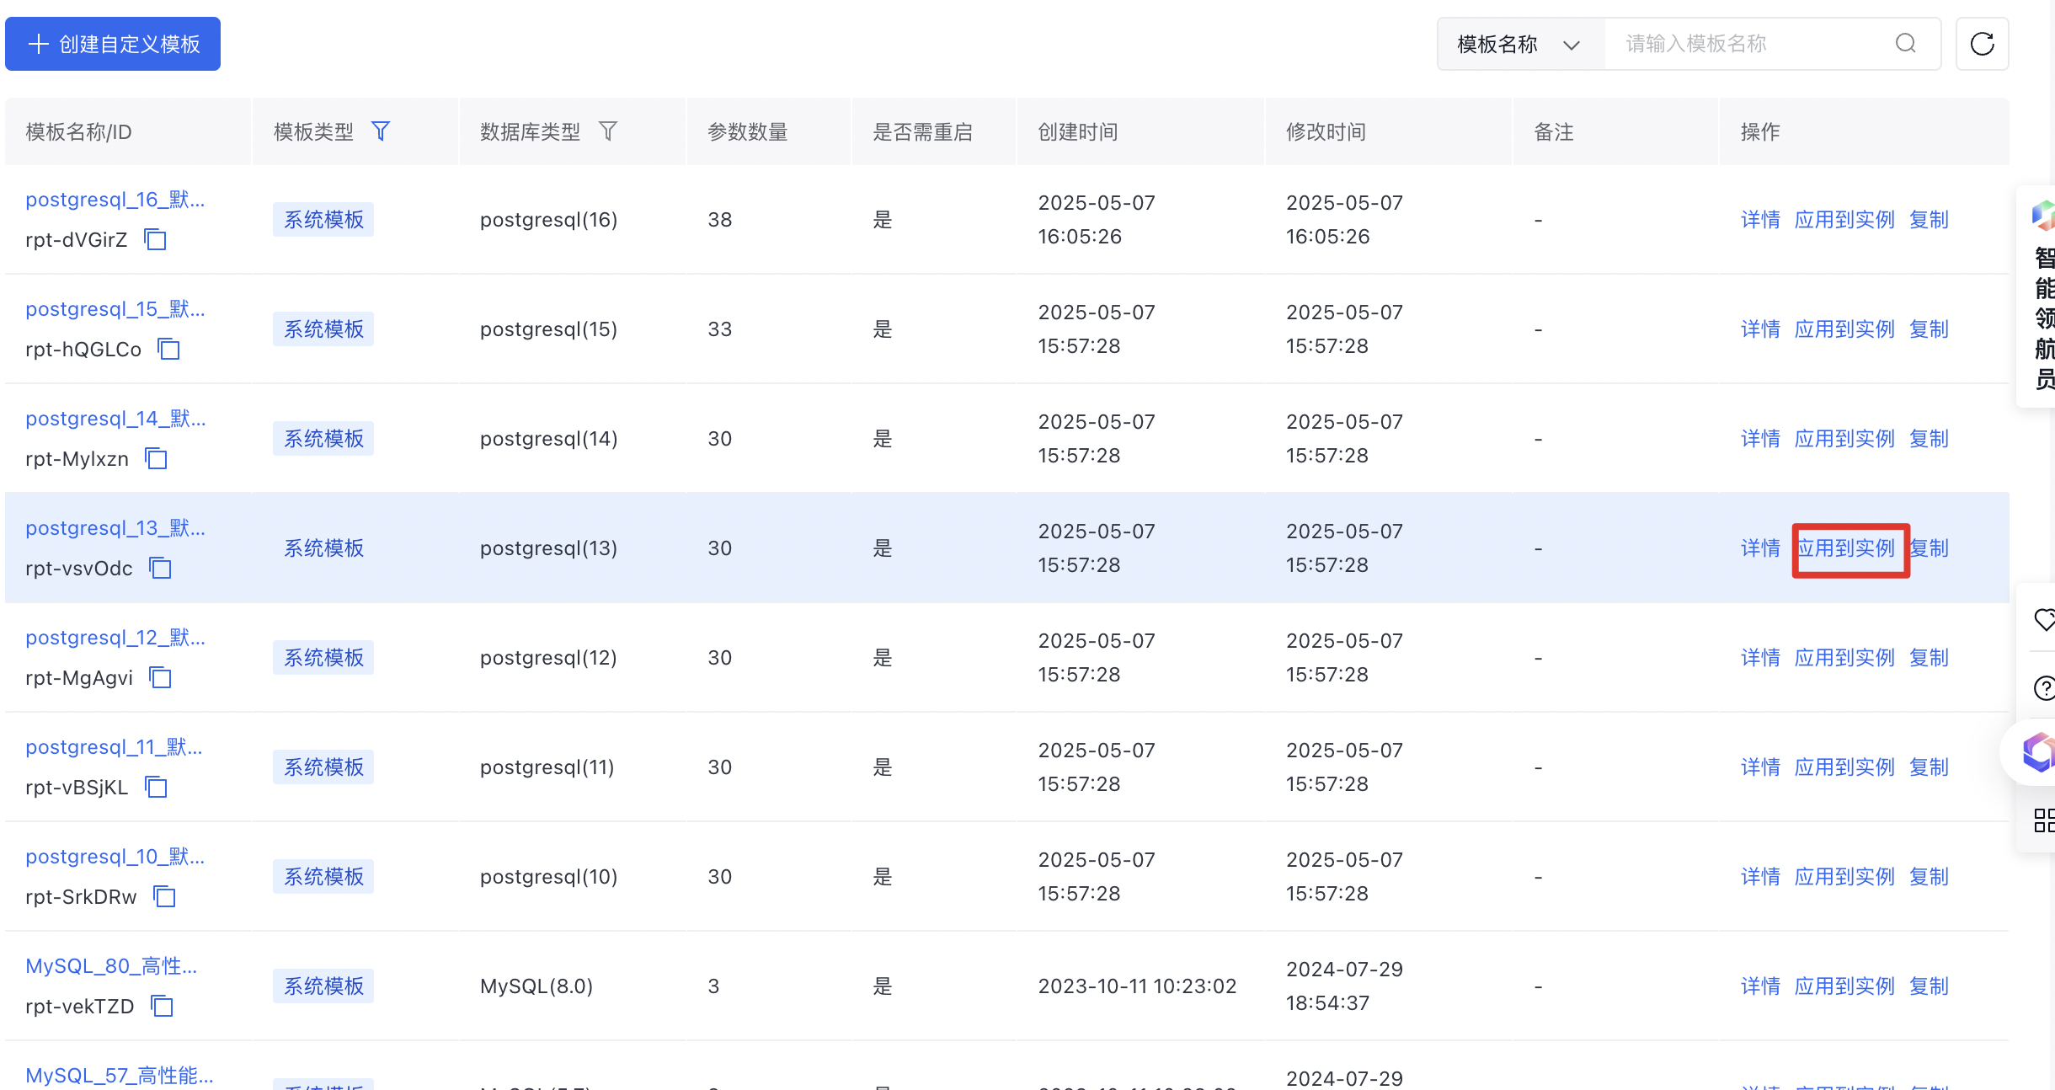Open the postgresql_16 template name link

115,200
